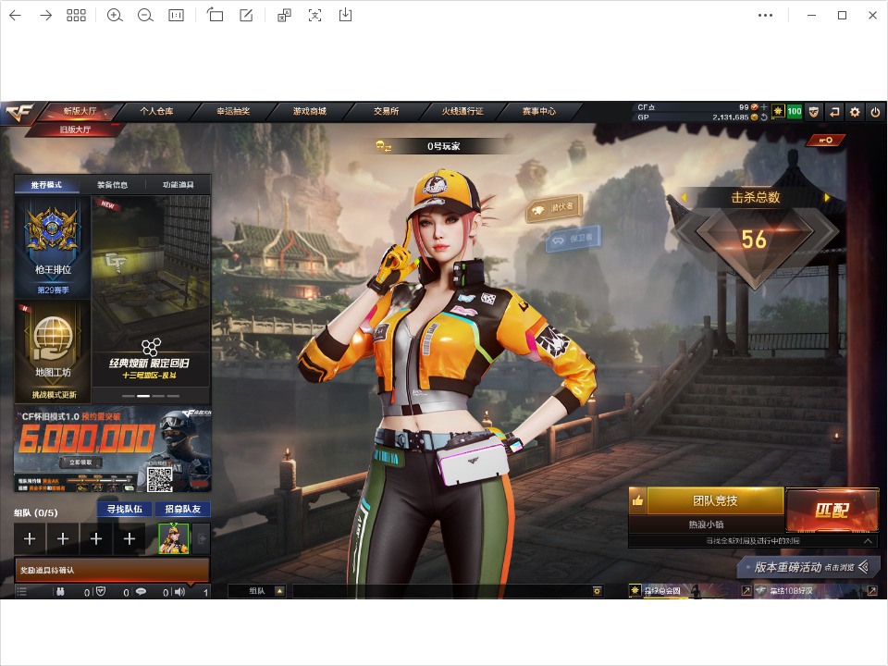Select the 推荐模式 tab
This screenshot has width=888, height=666.
(46, 185)
